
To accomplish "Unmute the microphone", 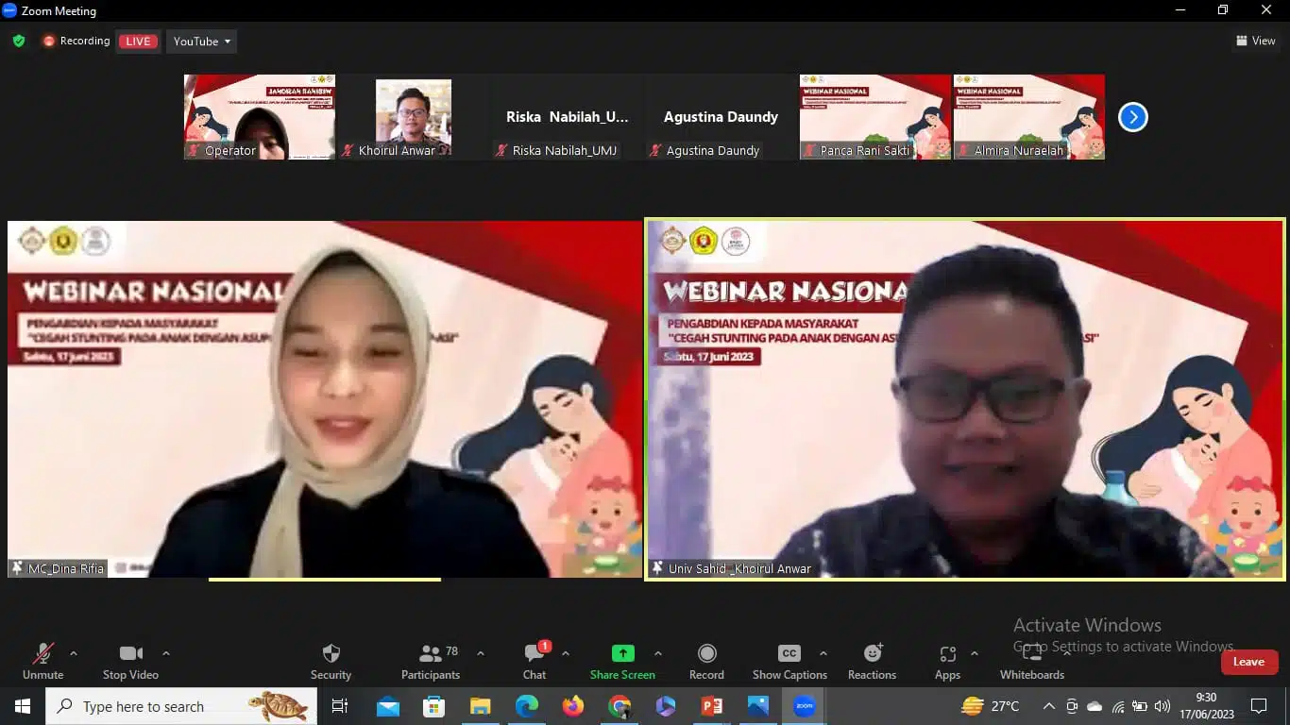I will [x=43, y=661].
